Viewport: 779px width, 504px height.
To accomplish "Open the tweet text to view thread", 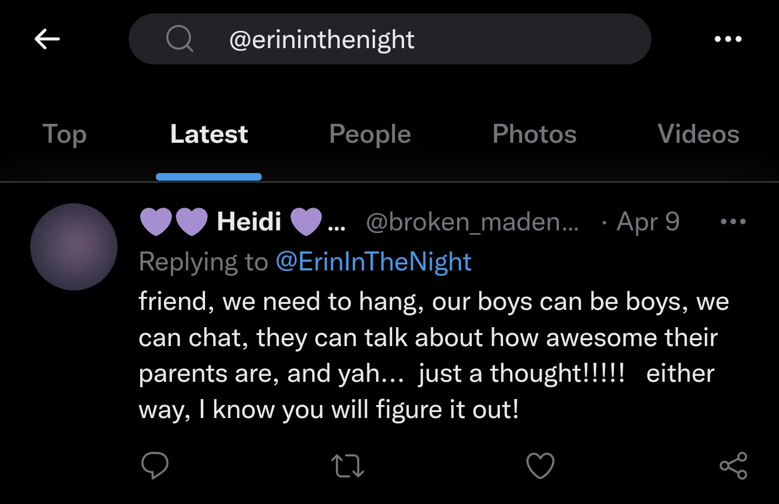I will coord(433,355).
